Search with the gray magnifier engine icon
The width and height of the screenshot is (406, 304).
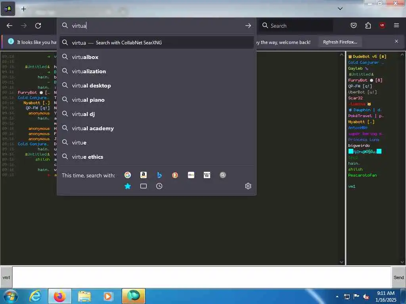pyautogui.click(x=223, y=175)
